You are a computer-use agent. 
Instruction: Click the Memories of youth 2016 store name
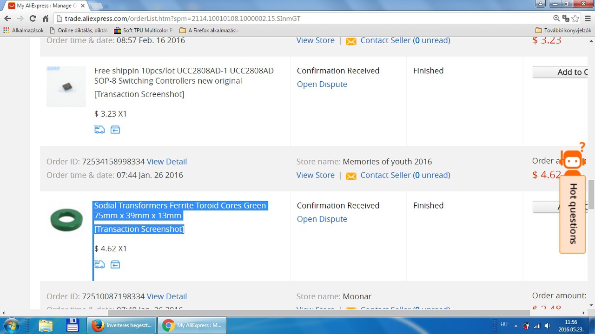tap(387, 162)
